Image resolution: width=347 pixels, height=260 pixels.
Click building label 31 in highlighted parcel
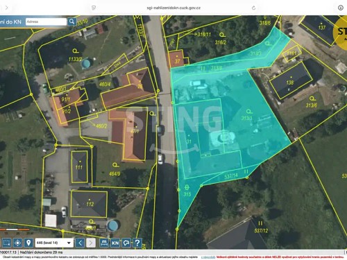point(189,141)
